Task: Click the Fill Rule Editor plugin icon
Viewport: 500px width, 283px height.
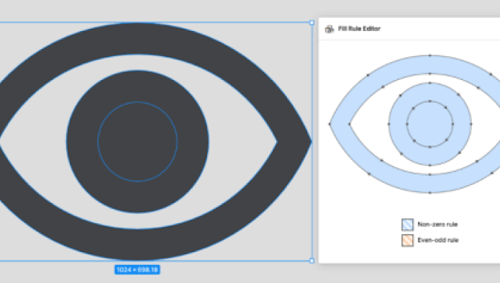Action: coord(329,29)
